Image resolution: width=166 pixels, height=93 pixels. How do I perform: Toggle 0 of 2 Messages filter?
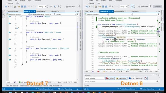pyautogui.click(x=136, y=78)
